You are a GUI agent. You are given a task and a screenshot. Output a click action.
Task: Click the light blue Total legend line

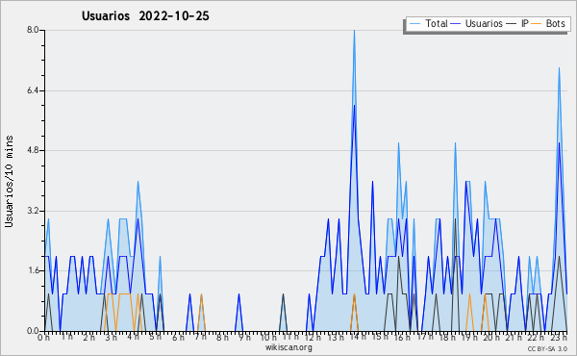[414, 24]
